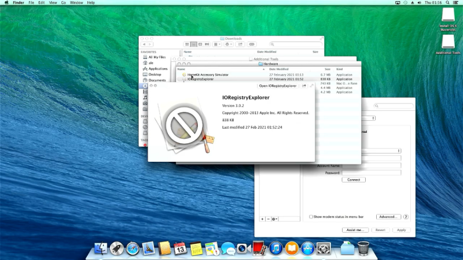
Task: Open the App Store dock icon
Action: (307, 248)
